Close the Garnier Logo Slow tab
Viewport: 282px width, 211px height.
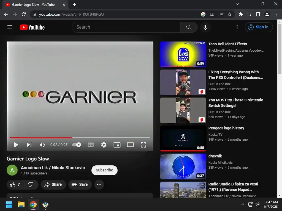tap(64, 5)
